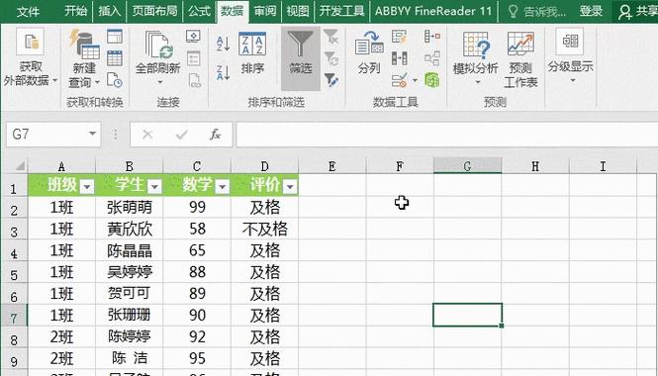Click the Relationships icon in 数据工具
This screenshot has width=658, height=376.
pos(431,58)
